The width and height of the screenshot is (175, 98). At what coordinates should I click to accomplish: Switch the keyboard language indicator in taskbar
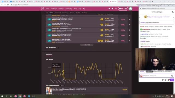pyautogui.click(x=162, y=96)
